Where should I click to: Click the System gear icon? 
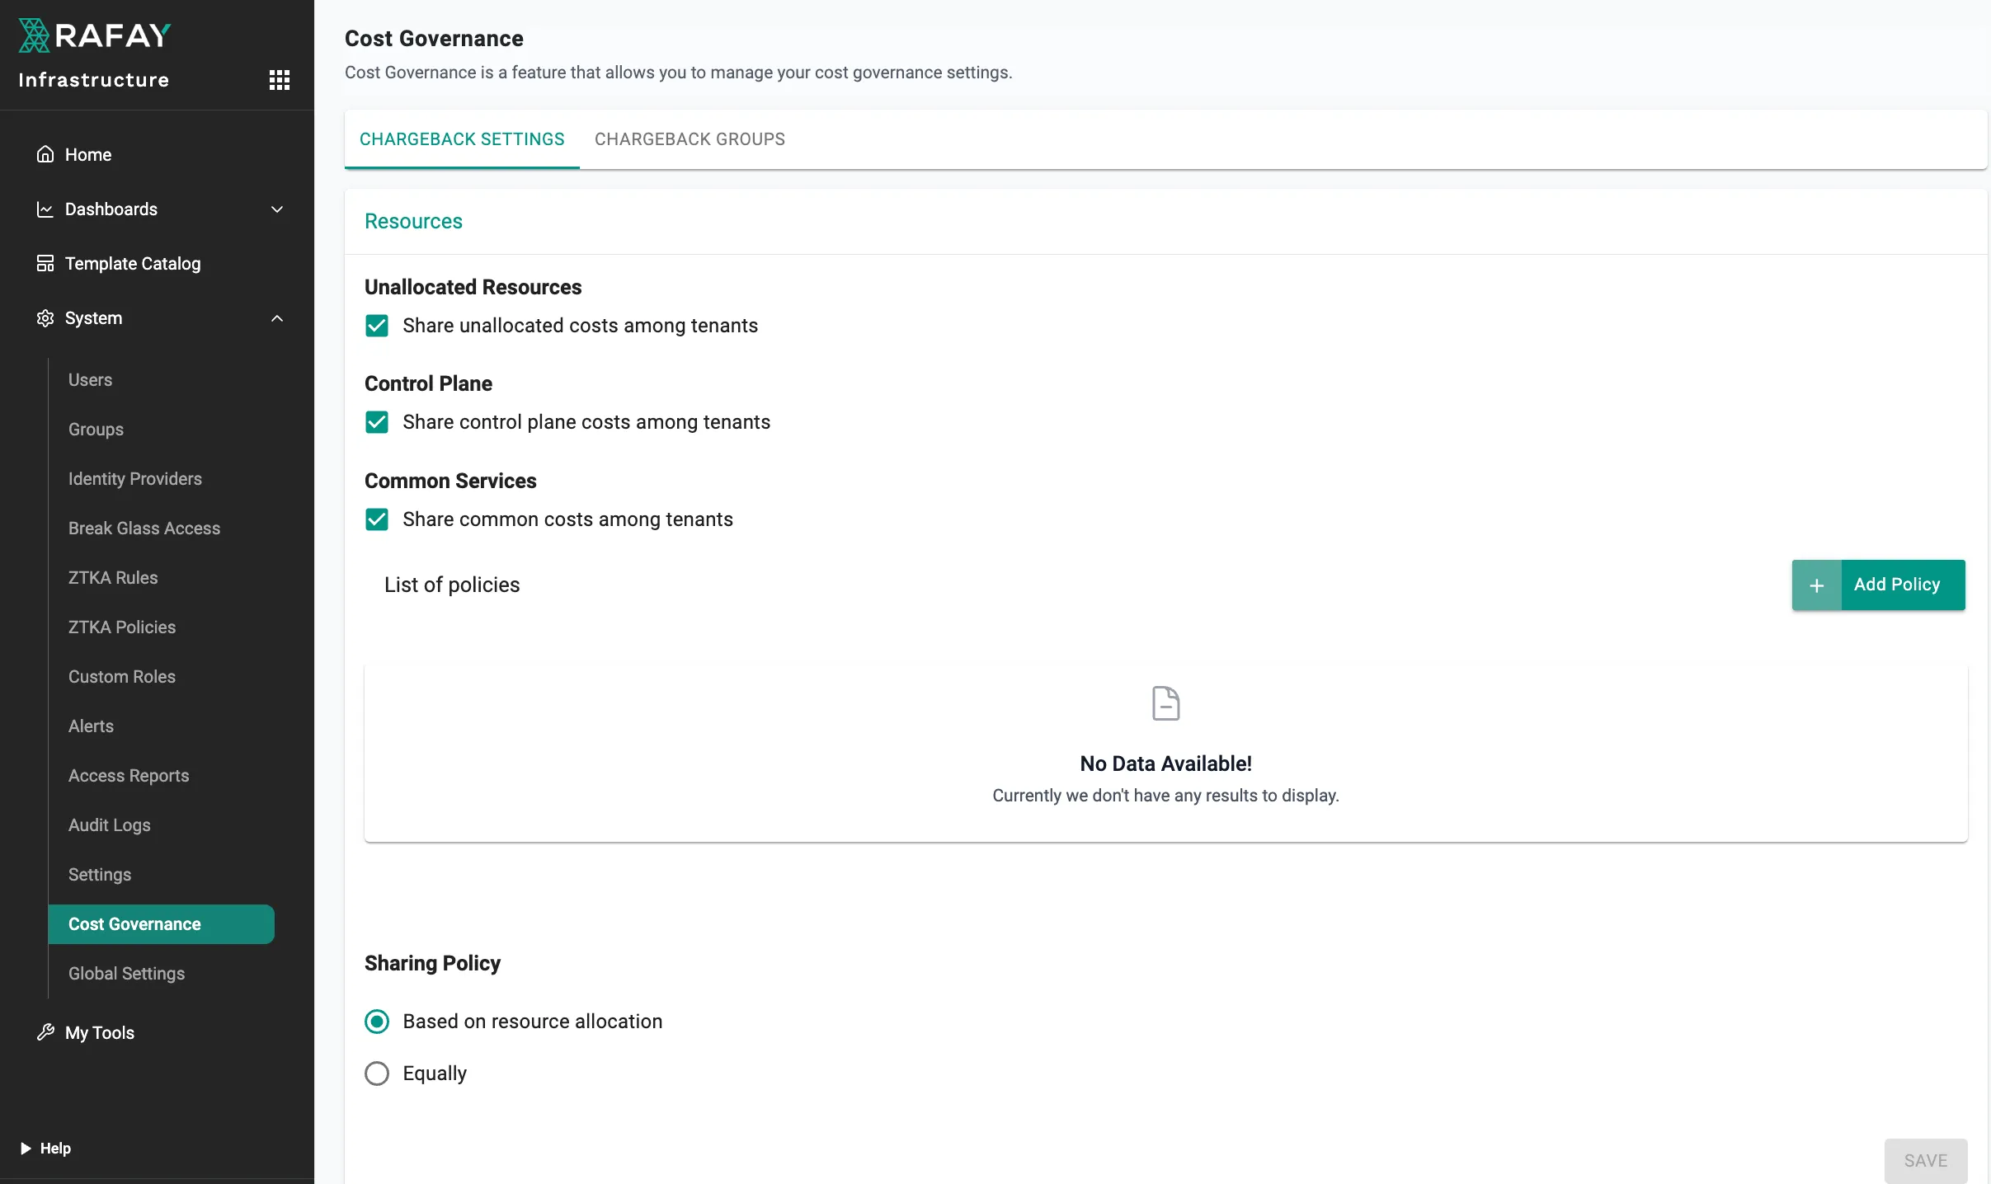45,318
